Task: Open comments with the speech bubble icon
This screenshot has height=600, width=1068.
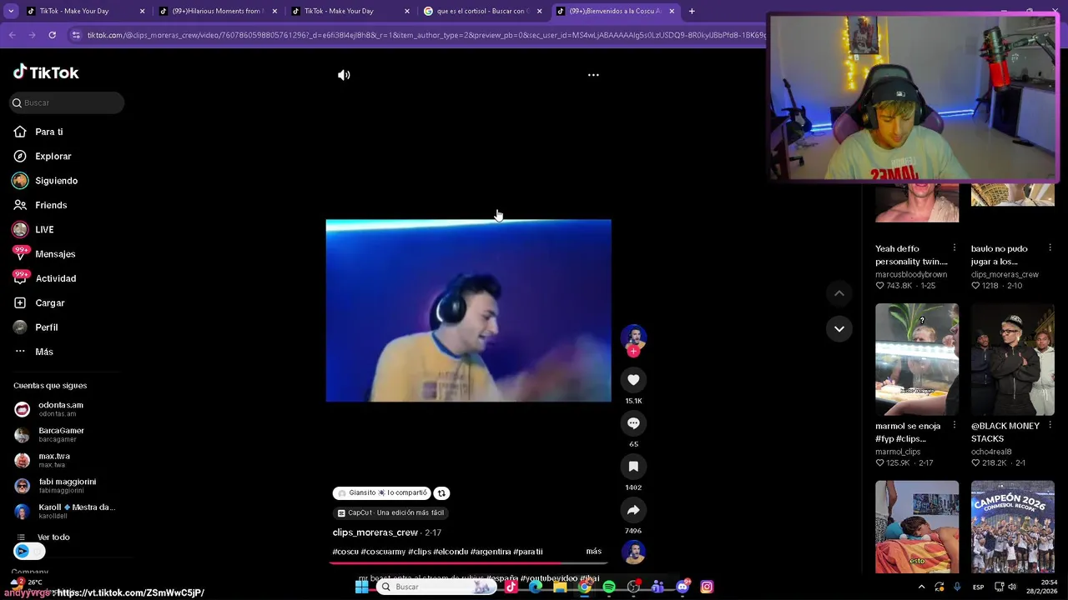Action: click(x=633, y=423)
